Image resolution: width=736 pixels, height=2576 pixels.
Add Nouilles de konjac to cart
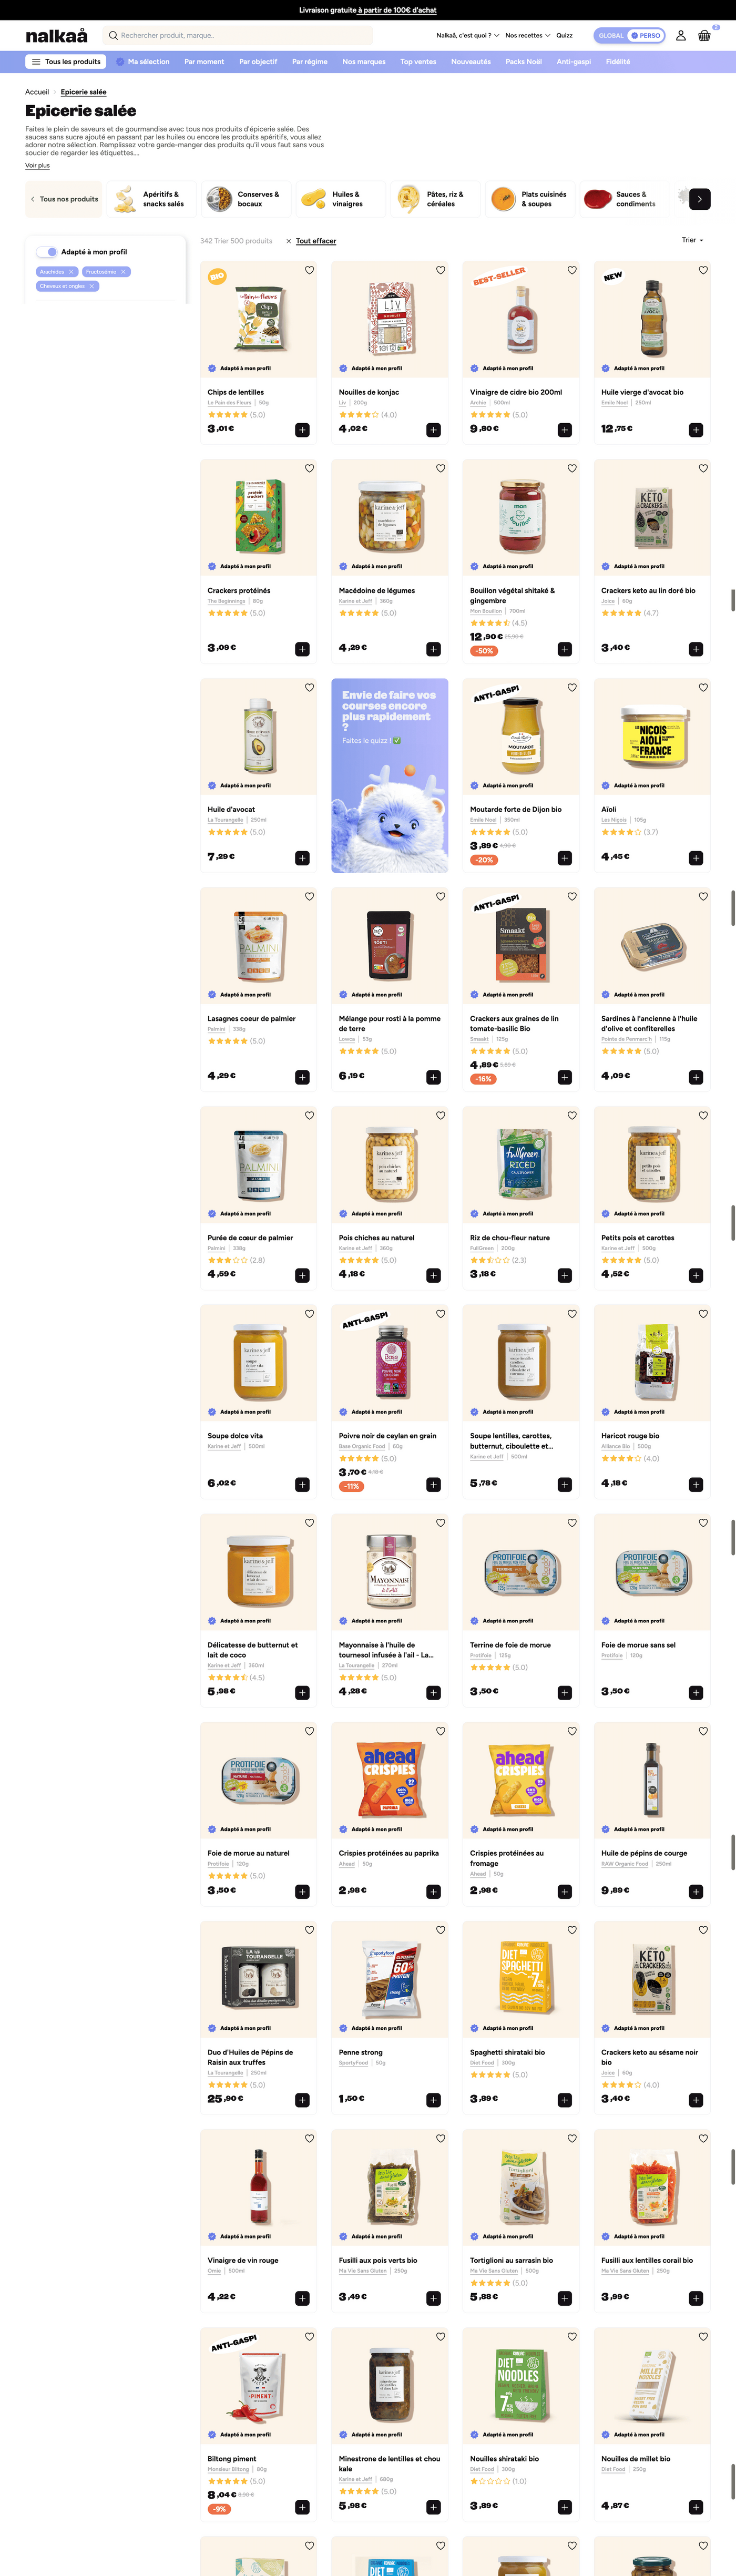coord(433,430)
